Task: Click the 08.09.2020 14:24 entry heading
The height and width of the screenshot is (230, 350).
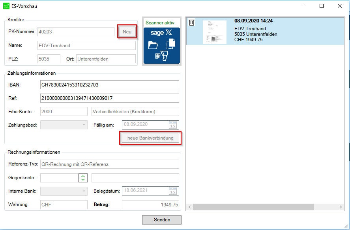Action: coord(253,21)
